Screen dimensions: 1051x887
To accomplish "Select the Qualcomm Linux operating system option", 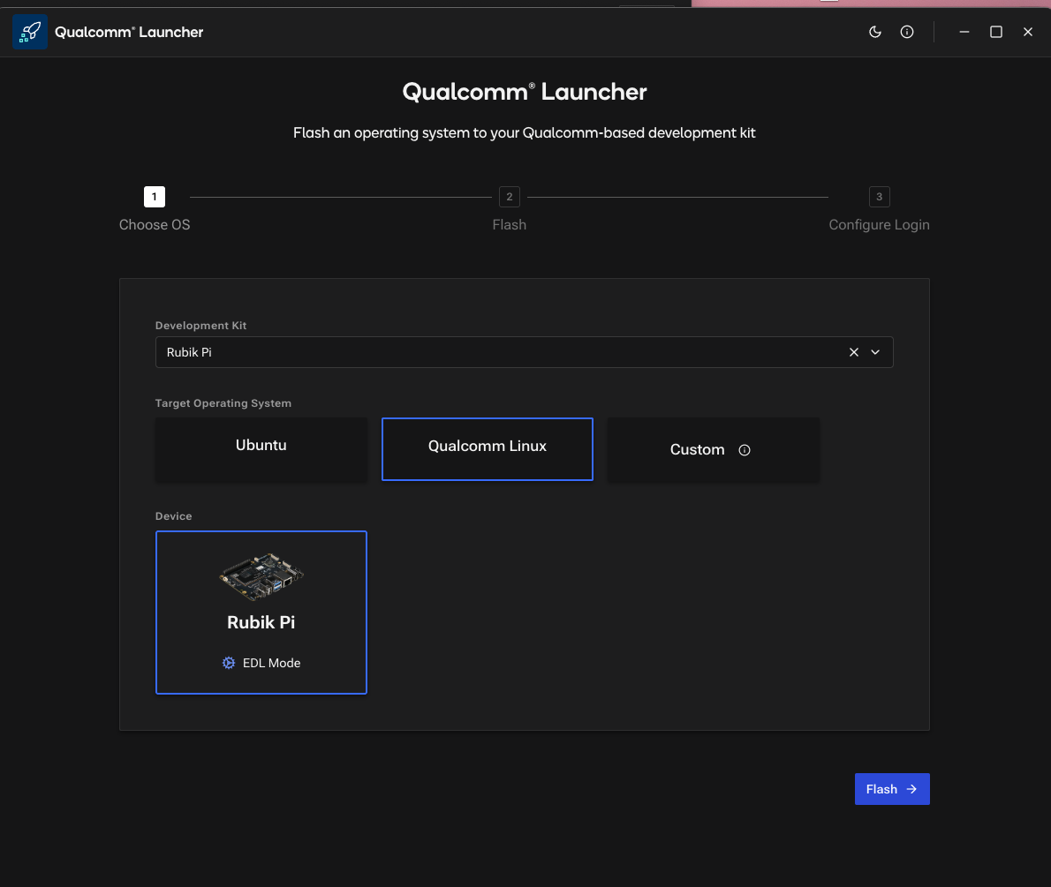I will [x=488, y=449].
